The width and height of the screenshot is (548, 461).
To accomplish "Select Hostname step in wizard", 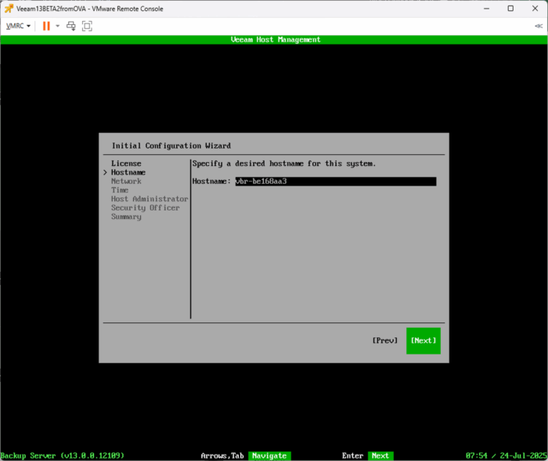I will [x=128, y=172].
